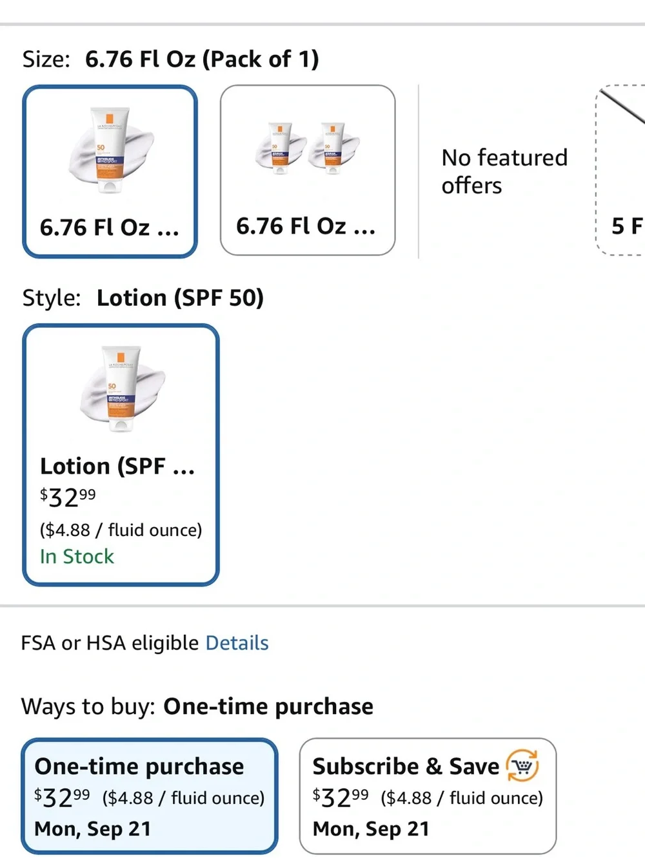Choose One-time purchase buying option
The height and width of the screenshot is (860, 645).
tap(150, 796)
